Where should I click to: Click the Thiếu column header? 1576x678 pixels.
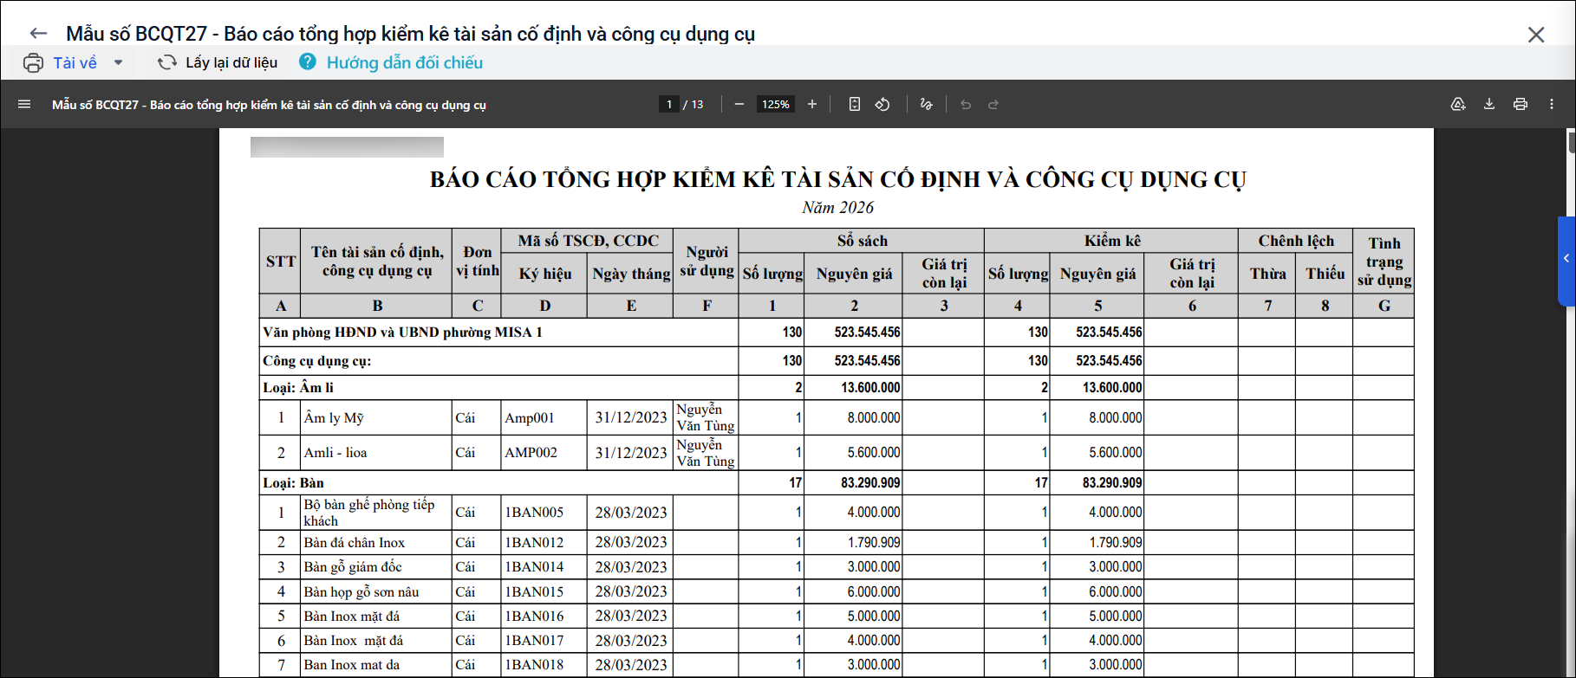pyautogui.click(x=1325, y=274)
